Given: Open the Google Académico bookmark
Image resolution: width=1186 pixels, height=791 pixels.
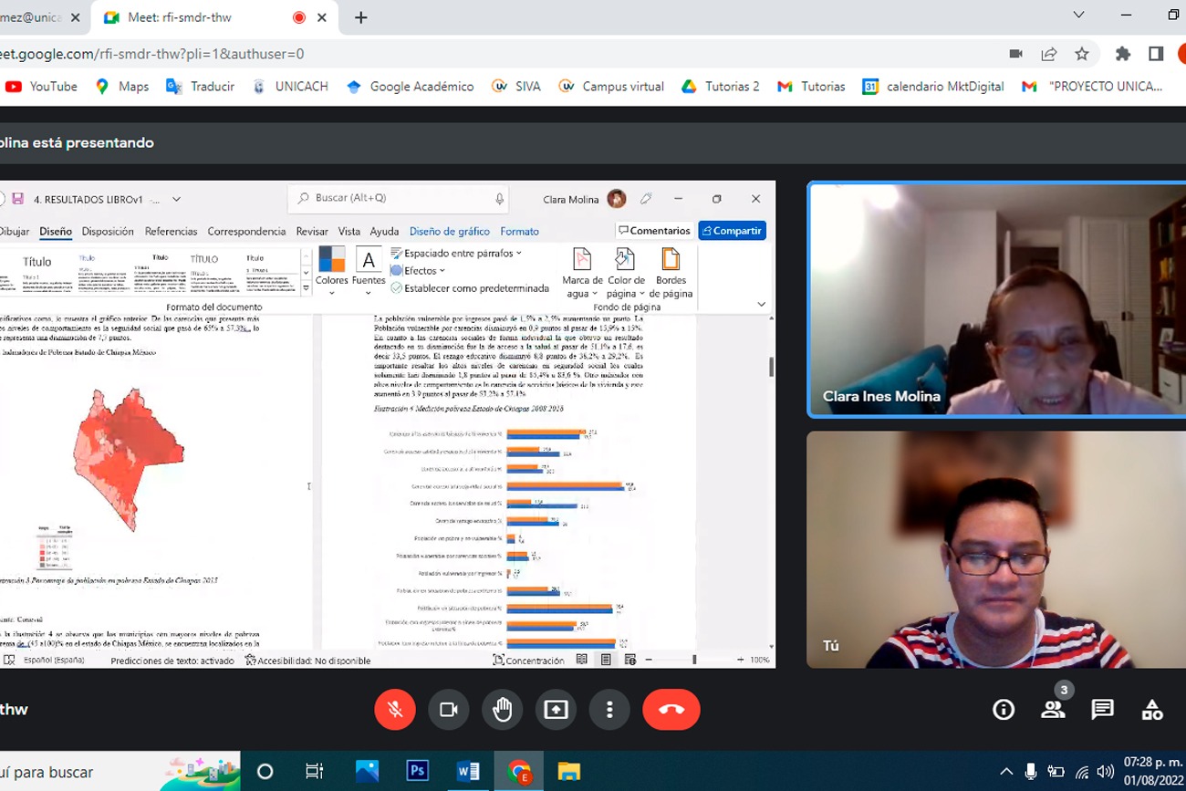Looking at the screenshot, I should coord(411,87).
